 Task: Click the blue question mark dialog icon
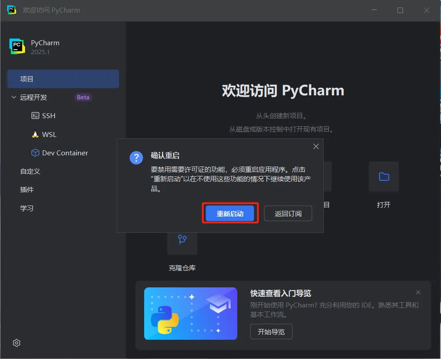point(137,158)
